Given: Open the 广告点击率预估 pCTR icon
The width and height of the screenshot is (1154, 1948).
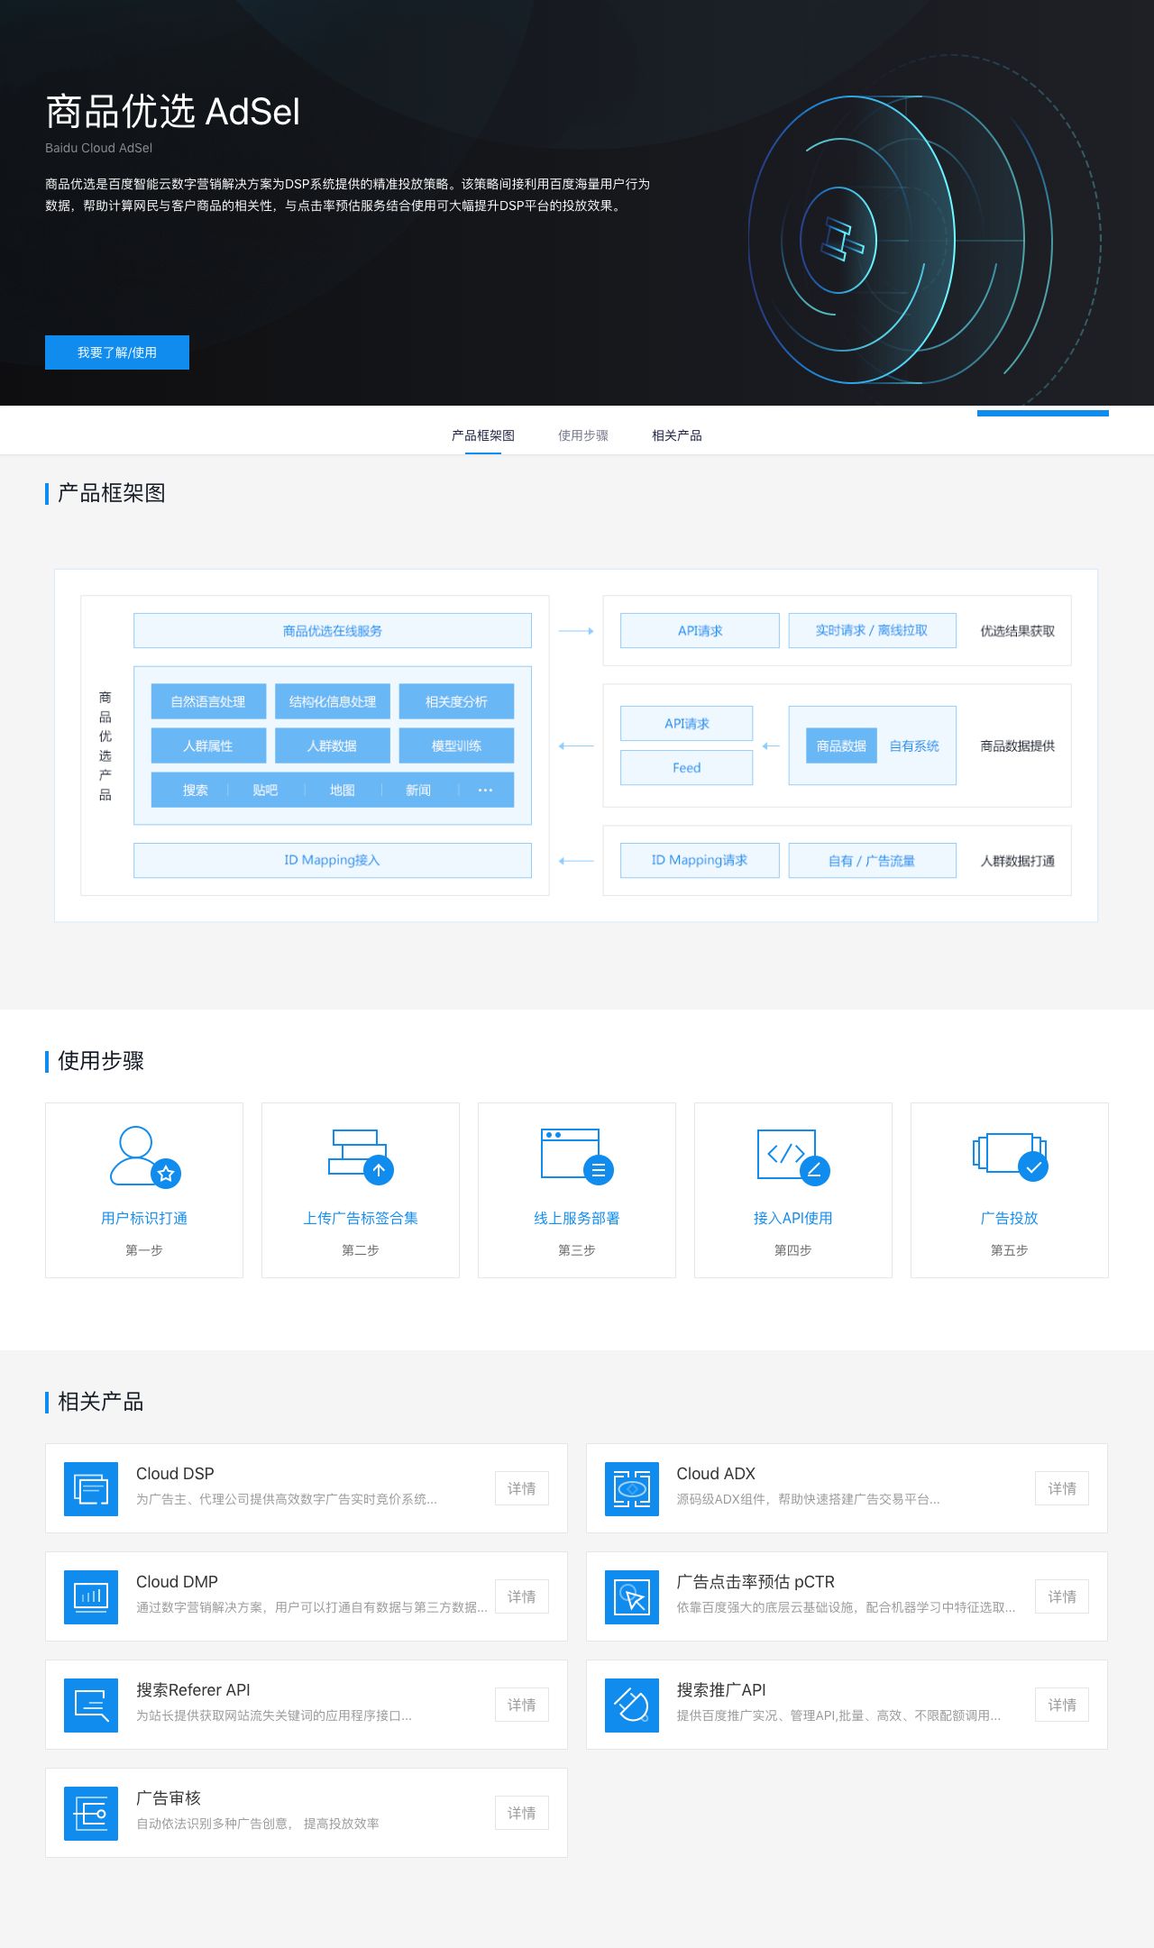Looking at the screenshot, I should pos(632,1596).
